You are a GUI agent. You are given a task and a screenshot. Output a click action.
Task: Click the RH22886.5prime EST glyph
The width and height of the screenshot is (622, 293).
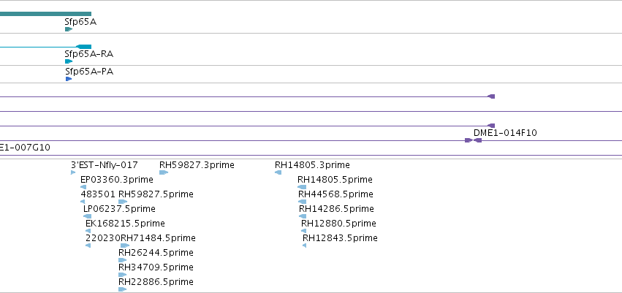(123, 289)
